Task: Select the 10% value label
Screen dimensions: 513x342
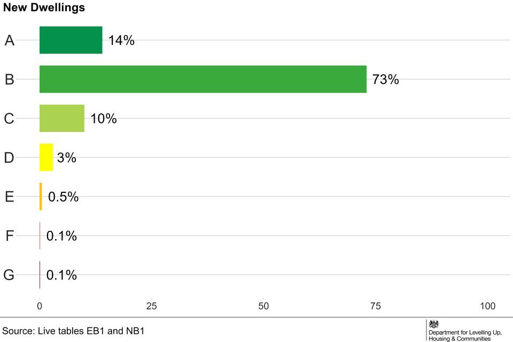Action: (x=103, y=119)
